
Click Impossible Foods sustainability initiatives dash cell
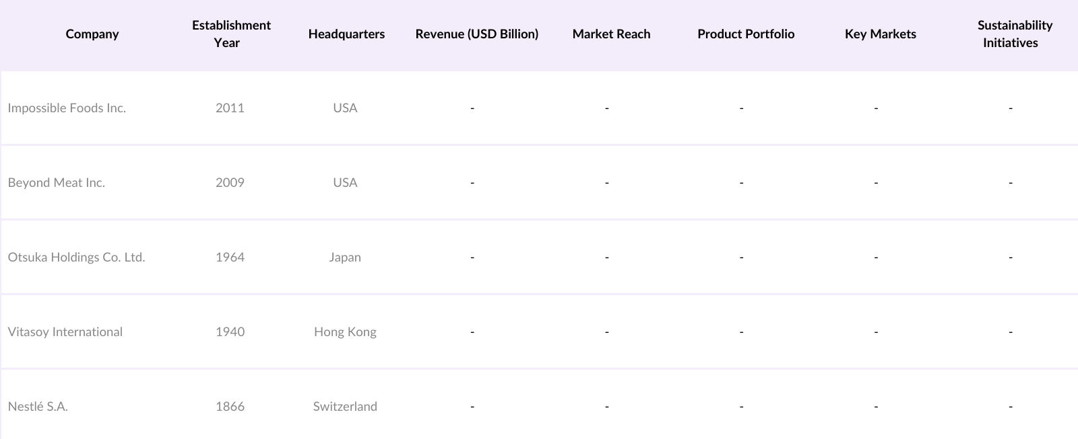1011,108
